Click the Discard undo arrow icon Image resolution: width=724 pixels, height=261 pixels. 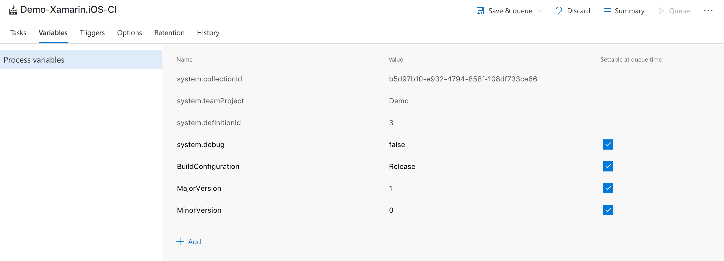click(559, 11)
